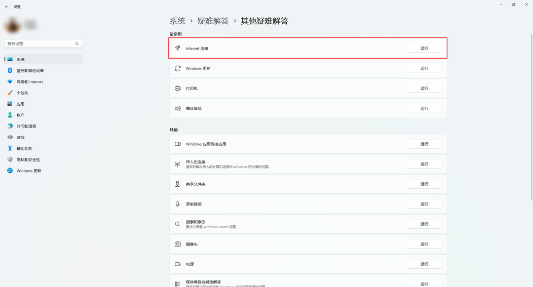Run the 电源 troubleshooter

point(424,264)
